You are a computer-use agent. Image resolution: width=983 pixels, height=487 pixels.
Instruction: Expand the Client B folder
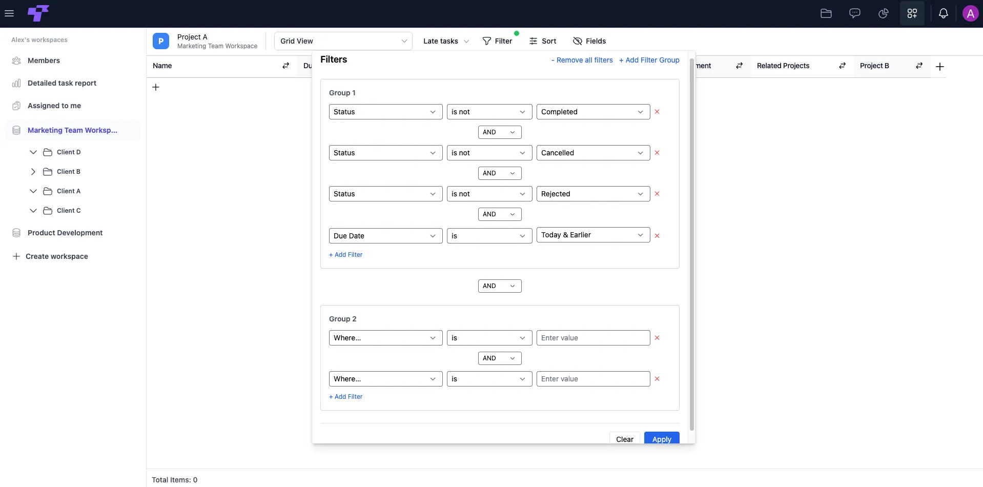[x=33, y=172]
